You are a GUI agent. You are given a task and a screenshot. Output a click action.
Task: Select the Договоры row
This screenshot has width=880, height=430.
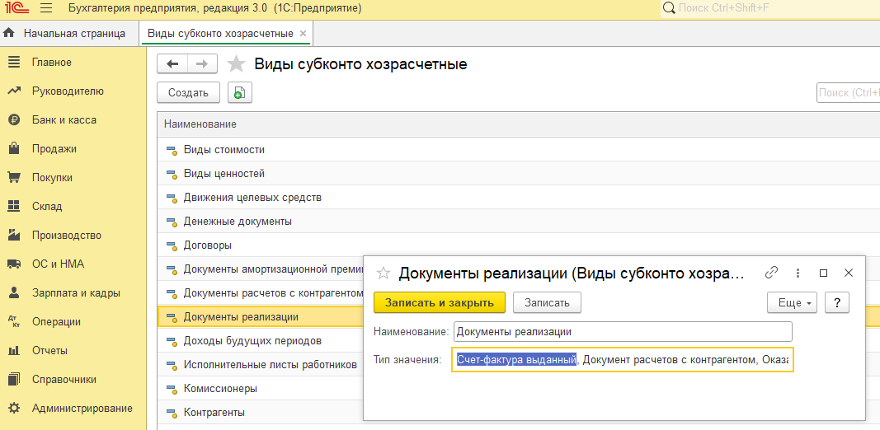coord(519,245)
